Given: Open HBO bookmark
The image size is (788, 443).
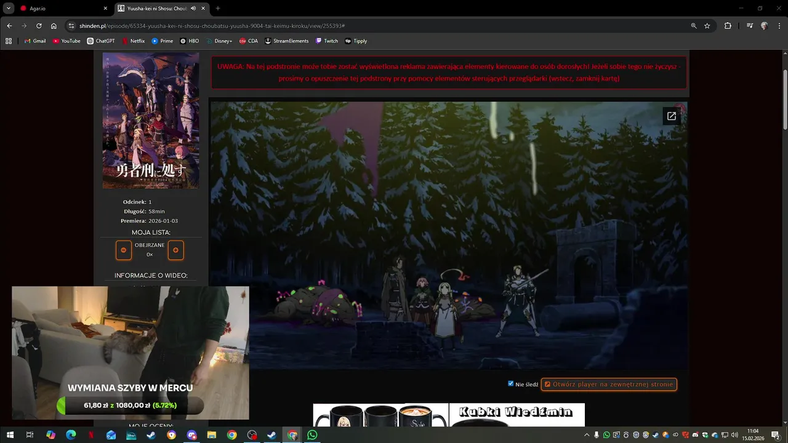Looking at the screenshot, I should 190,41.
